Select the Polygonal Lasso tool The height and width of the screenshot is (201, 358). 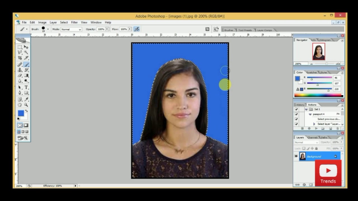[x=20, y=52]
